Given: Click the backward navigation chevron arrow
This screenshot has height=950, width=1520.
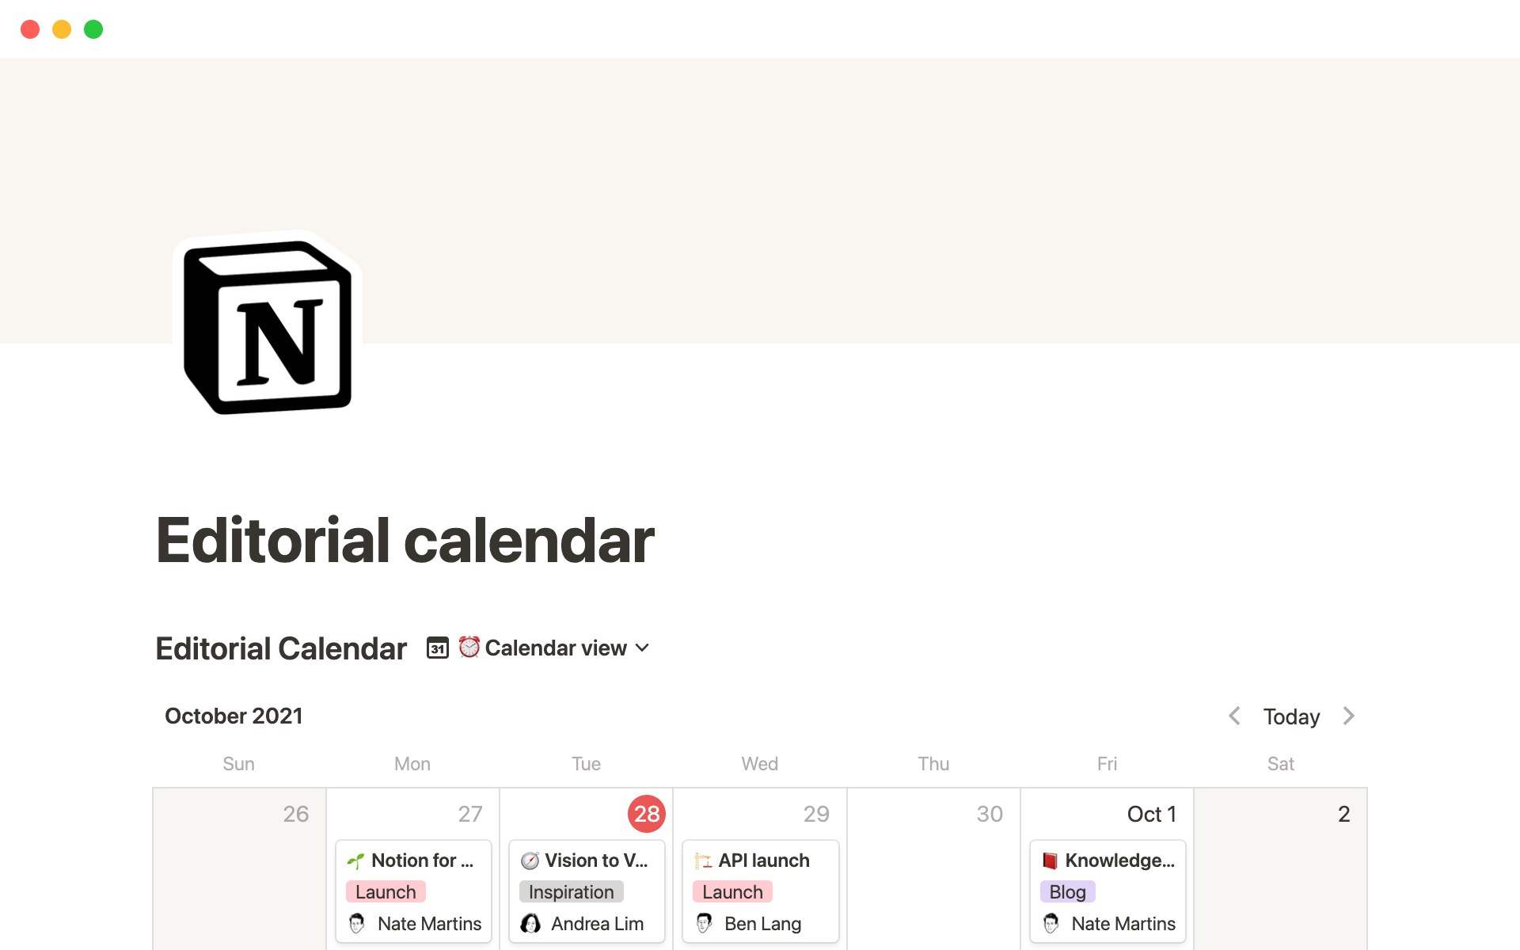Looking at the screenshot, I should point(1233,716).
